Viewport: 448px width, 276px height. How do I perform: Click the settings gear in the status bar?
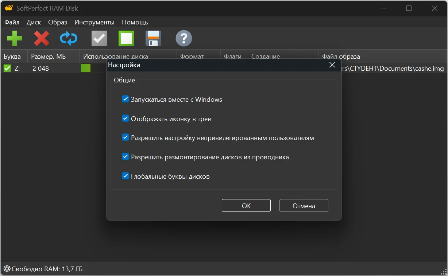point(7,269)
